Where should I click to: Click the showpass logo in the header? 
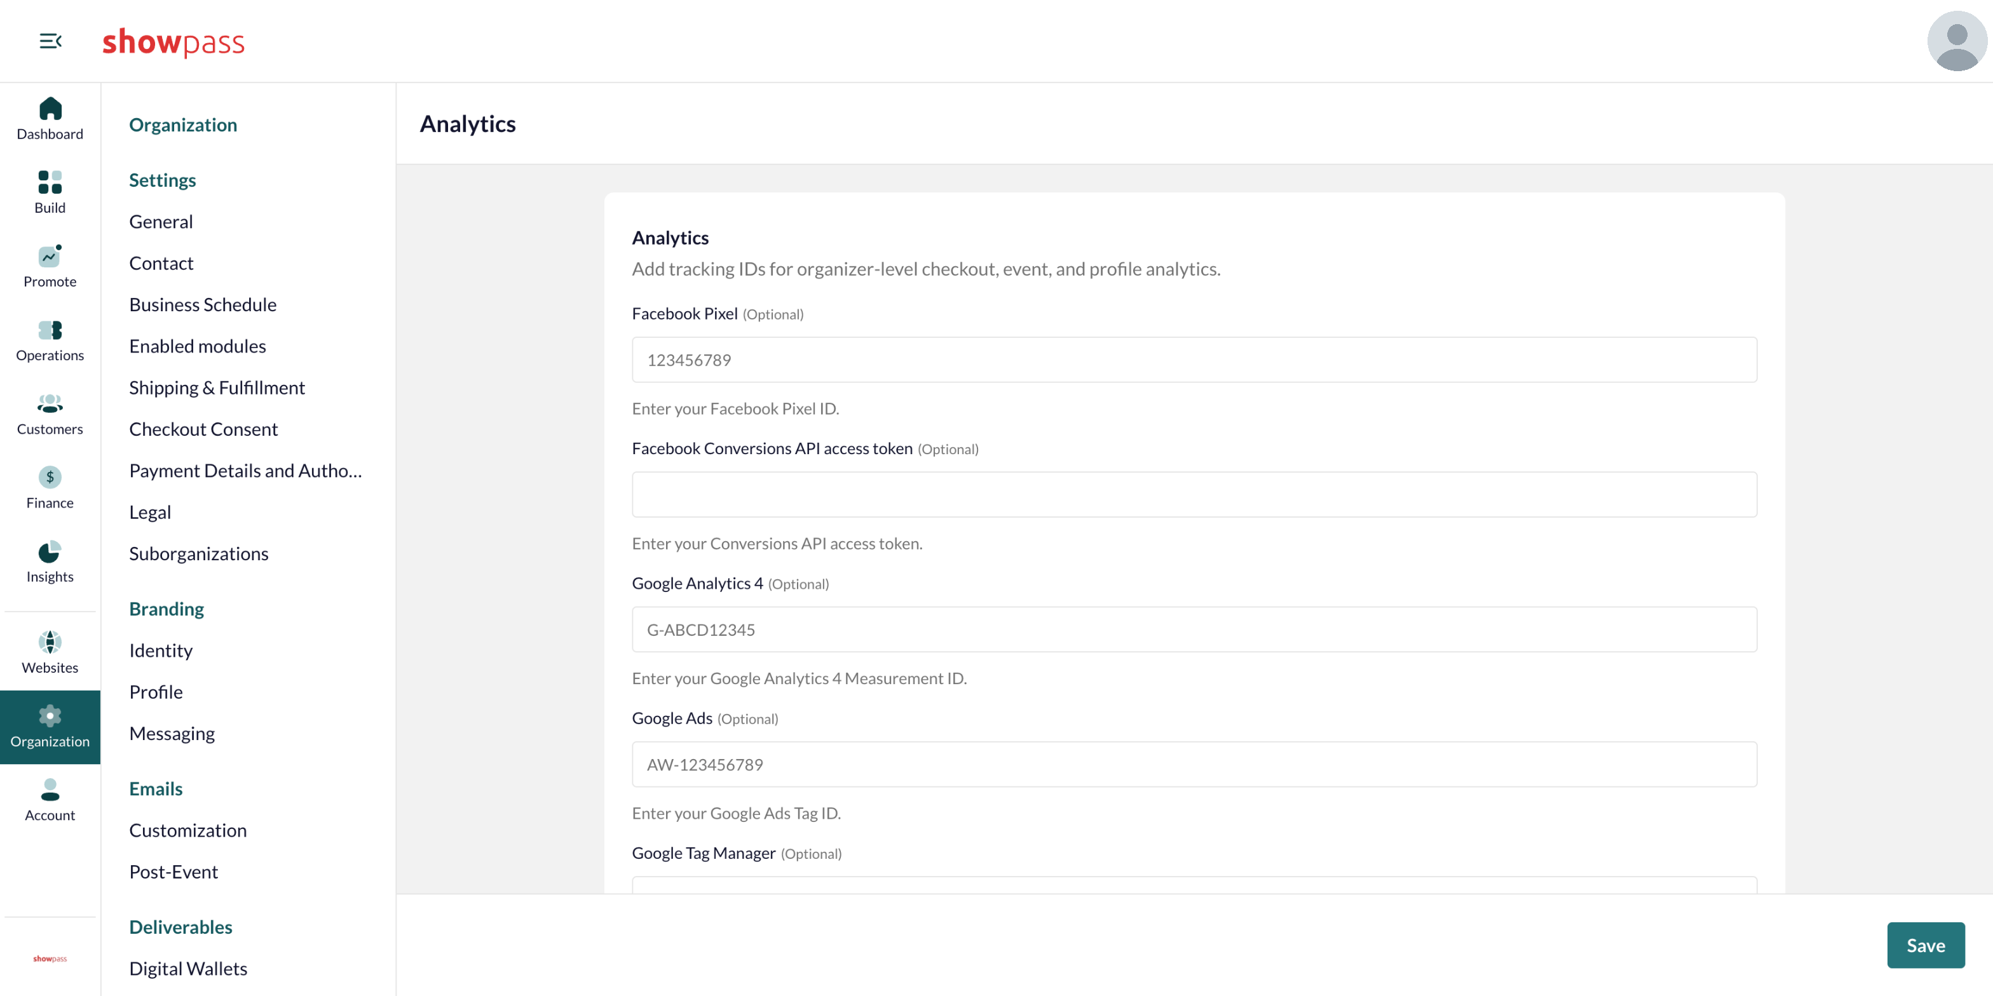click(173, 42)
